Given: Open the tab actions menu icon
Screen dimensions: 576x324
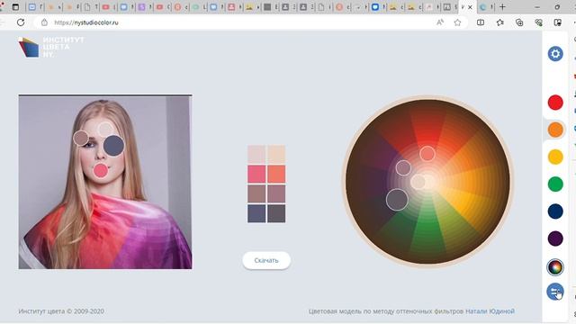Looking at the screenshot, I should coord(15,7).
